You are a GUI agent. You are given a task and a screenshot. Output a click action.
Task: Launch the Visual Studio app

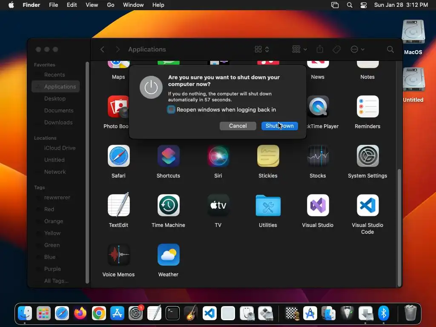[x=318, y=205]
